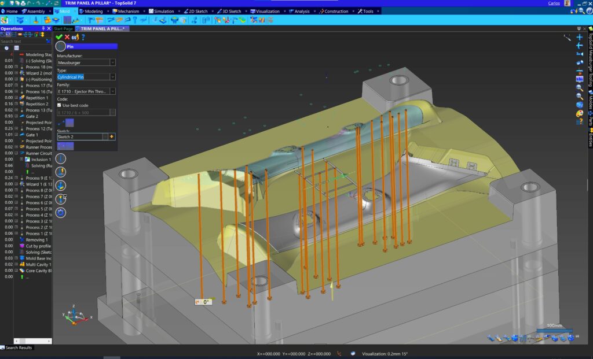593x359 pixels.
Task: Confirm the Pin dialog with green checkmark
Action: [x=59, y=37]
